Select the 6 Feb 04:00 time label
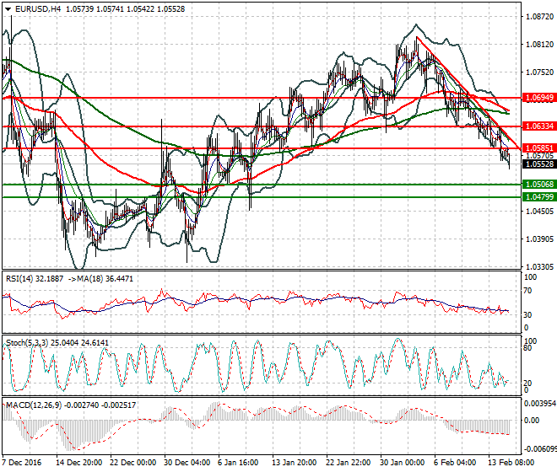Viewport: 557px width, 472px height. [455, 463]
